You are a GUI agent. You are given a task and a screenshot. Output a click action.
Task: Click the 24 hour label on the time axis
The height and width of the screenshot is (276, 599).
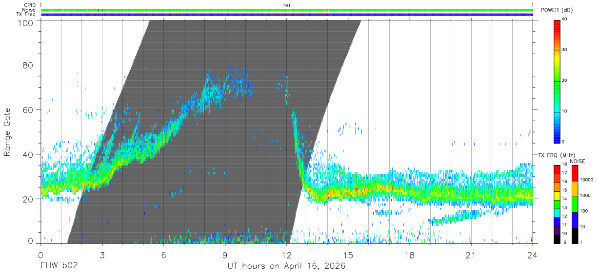pyautogui.click(x=533, y=255)
